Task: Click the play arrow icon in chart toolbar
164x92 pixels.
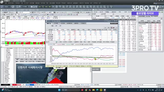Action: (x=31, y=13)
